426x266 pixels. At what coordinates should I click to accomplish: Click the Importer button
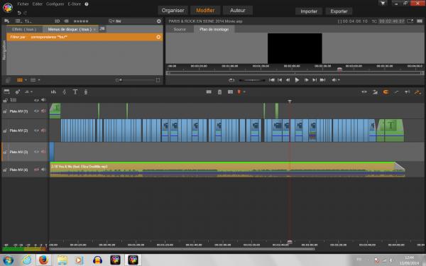(x=309, y=11)
